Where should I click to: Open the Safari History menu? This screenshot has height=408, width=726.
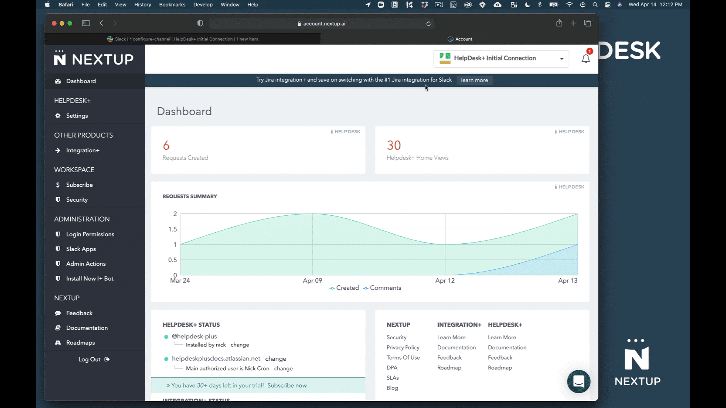point(143,5)
